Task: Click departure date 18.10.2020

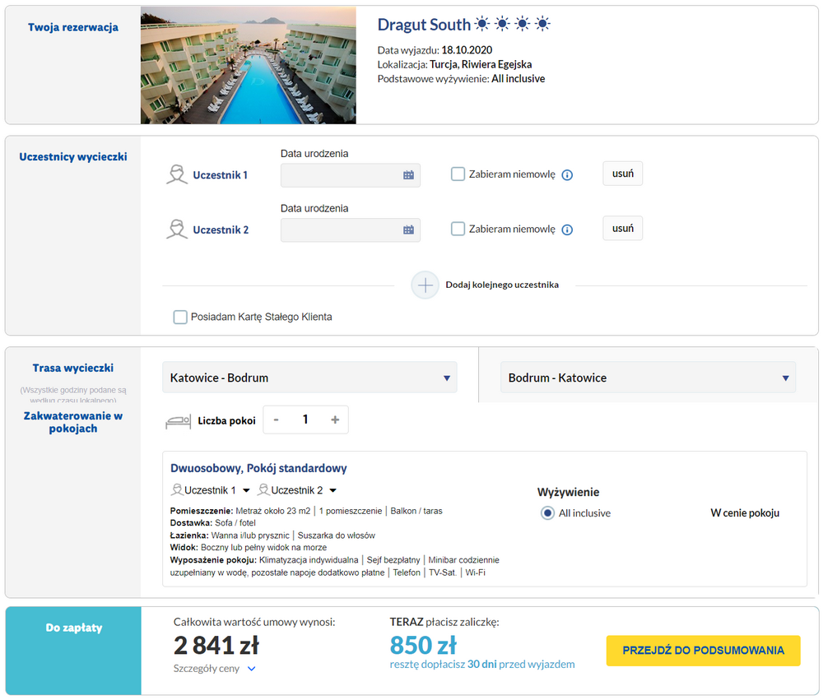Action: click(x=467, y=50)
